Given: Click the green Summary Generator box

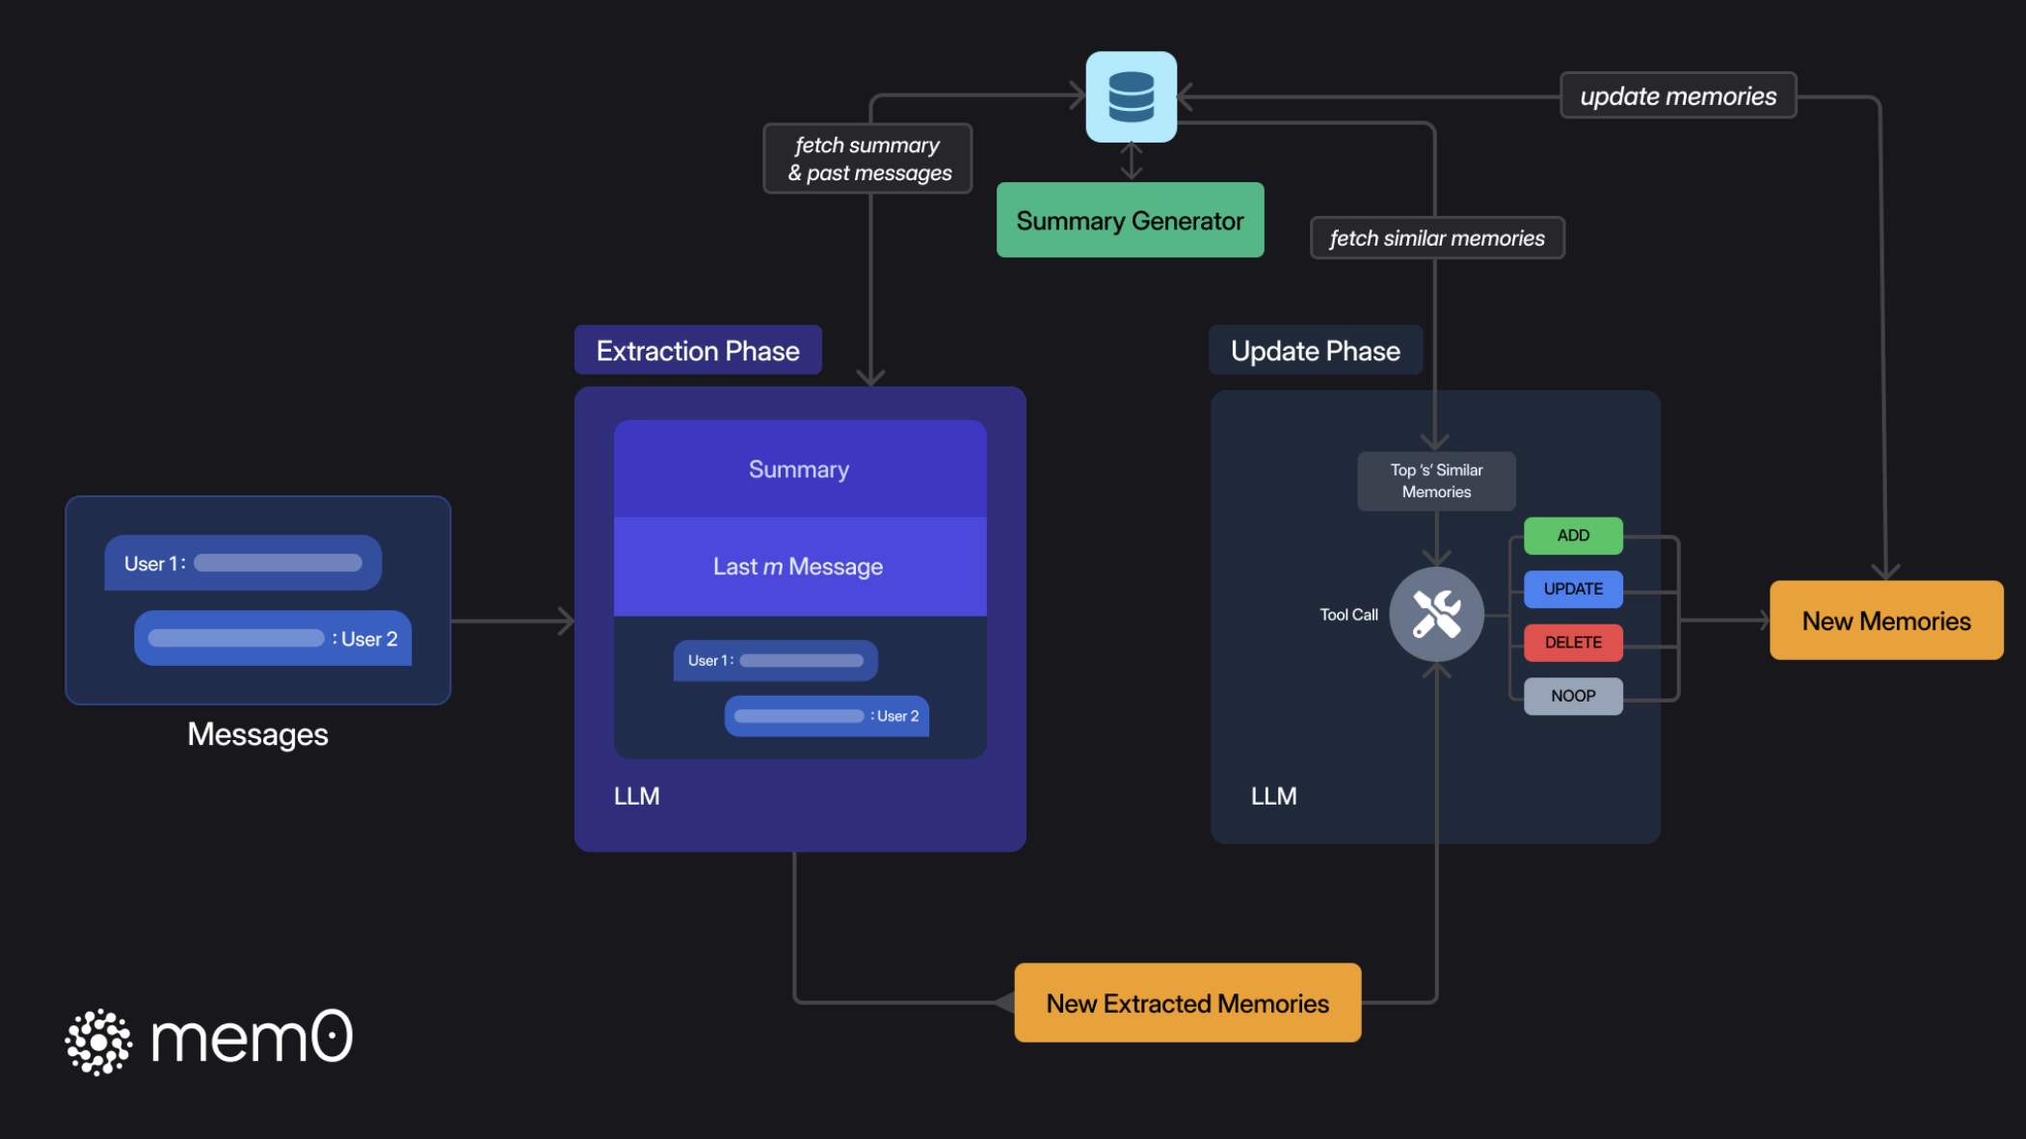Looking at the screenshot, I should coord(1130,220).
